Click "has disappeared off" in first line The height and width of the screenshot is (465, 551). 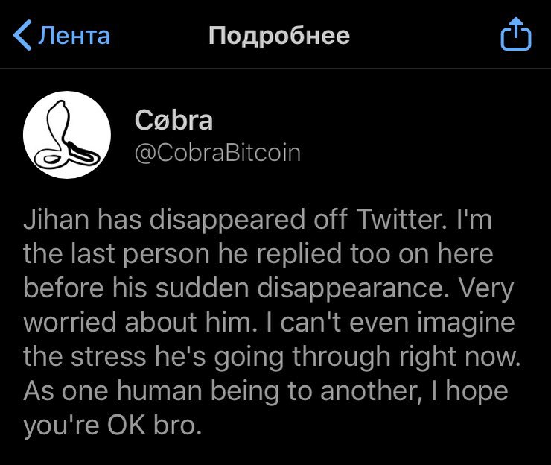pyautogui.click(x=222, y=220)
